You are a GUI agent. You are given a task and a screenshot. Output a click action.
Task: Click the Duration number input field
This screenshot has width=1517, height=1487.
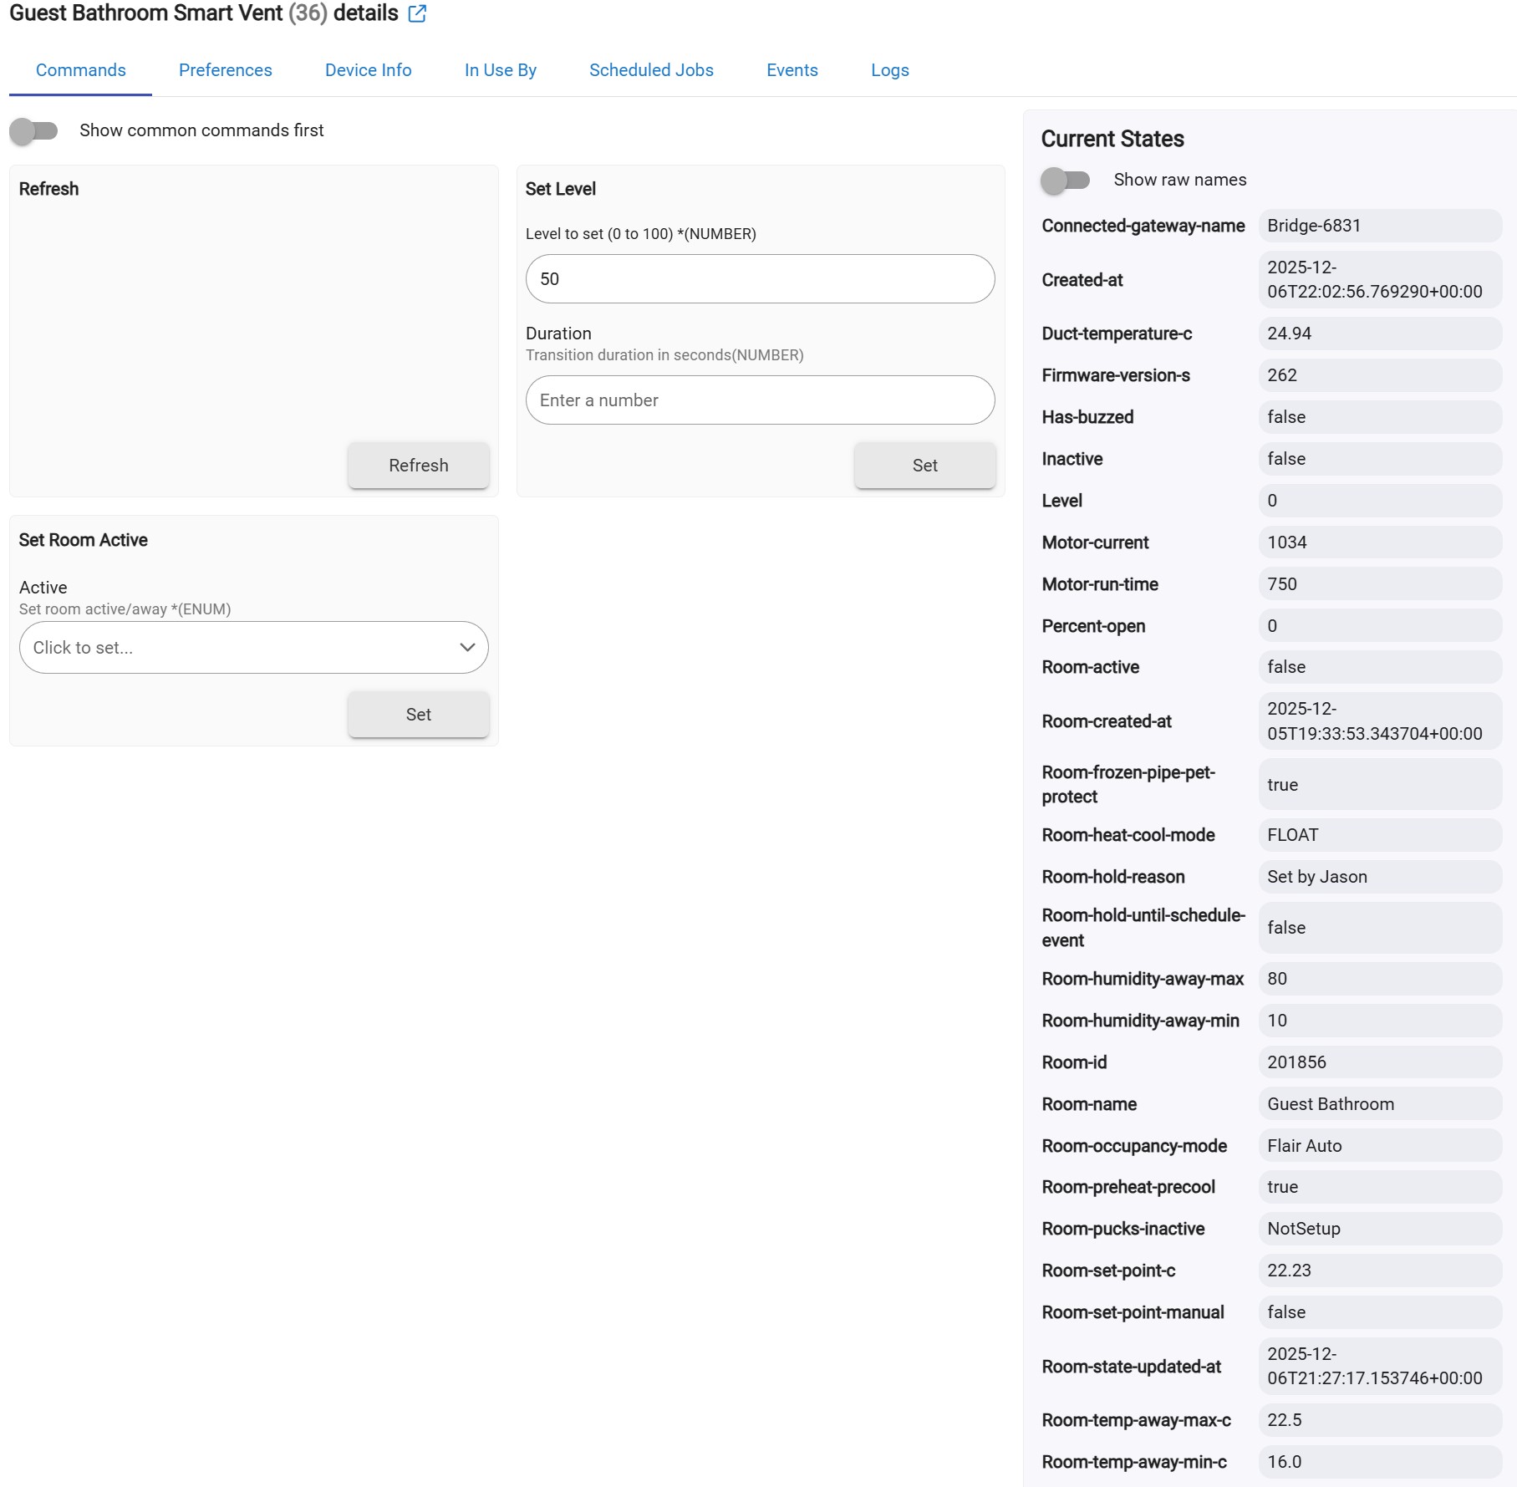[x=759, y=400]
